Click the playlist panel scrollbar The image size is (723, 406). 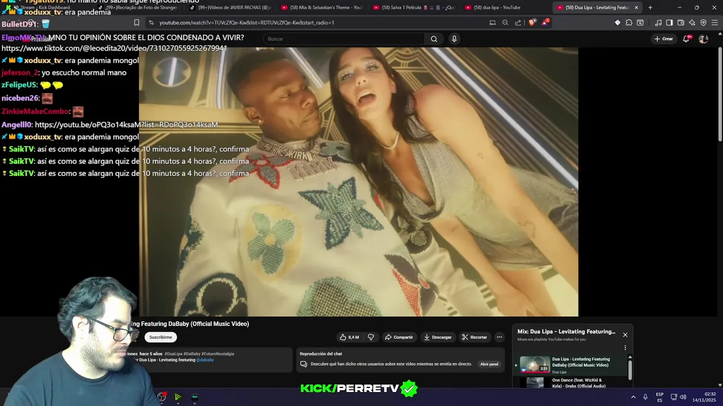(630, 369)
